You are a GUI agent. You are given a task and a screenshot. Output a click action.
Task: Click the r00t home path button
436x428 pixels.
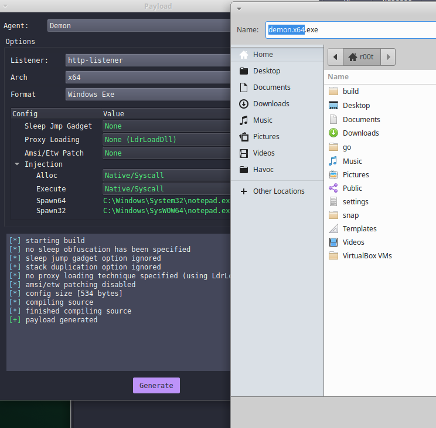(x=362, y=57)
